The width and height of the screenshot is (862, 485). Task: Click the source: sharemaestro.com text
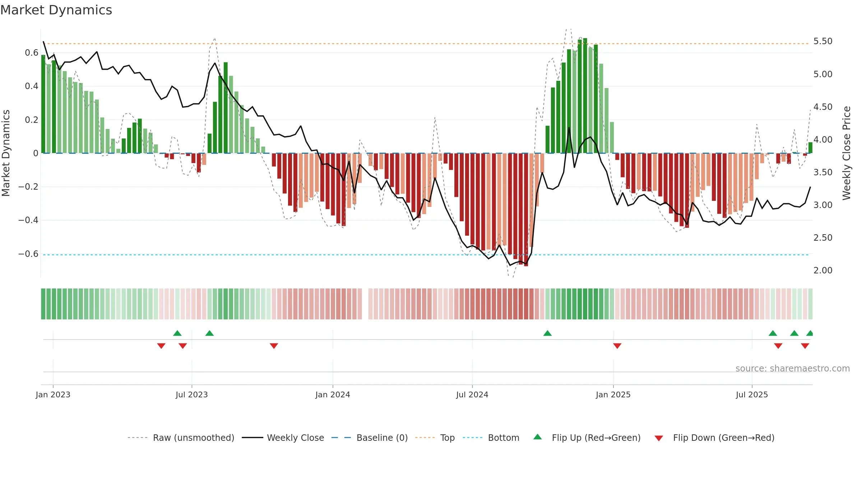coord(793,368)
